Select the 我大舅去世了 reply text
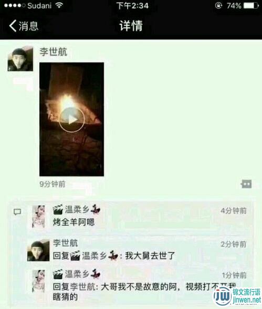The height and width of the screenshot is (309, 262). 150,255
